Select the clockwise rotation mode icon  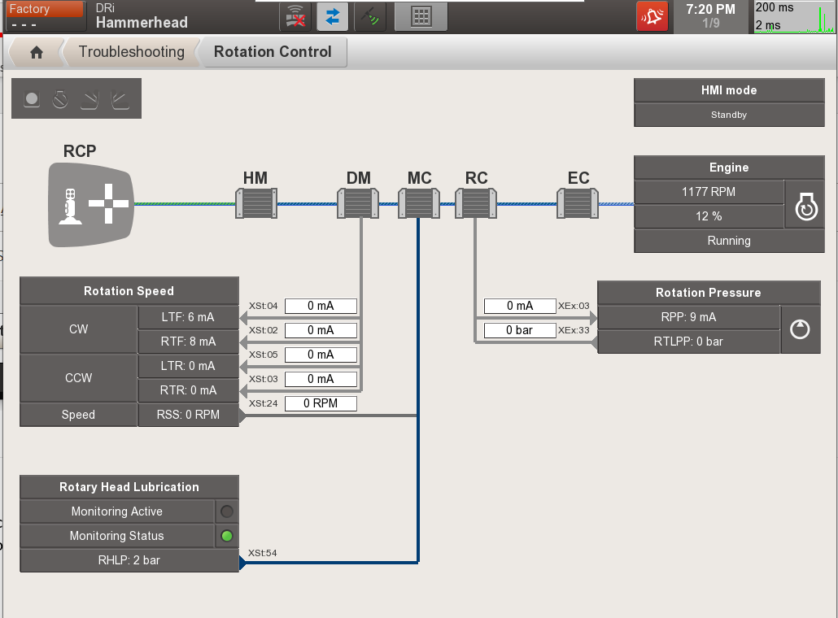(x=89, y=98)
